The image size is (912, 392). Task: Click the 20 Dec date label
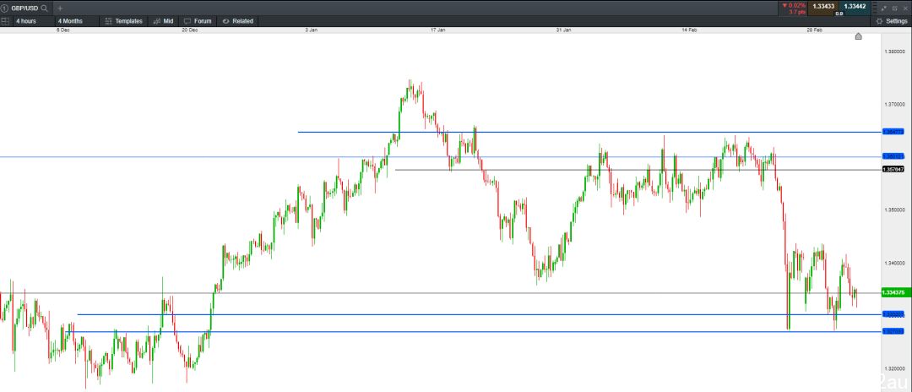[190, 30]
